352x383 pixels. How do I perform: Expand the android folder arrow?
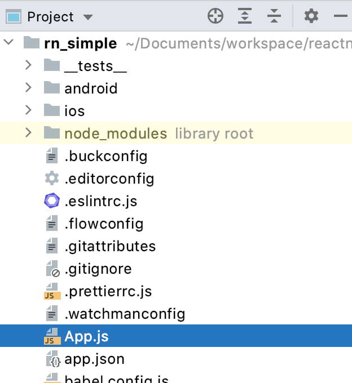tap(28, 88)
